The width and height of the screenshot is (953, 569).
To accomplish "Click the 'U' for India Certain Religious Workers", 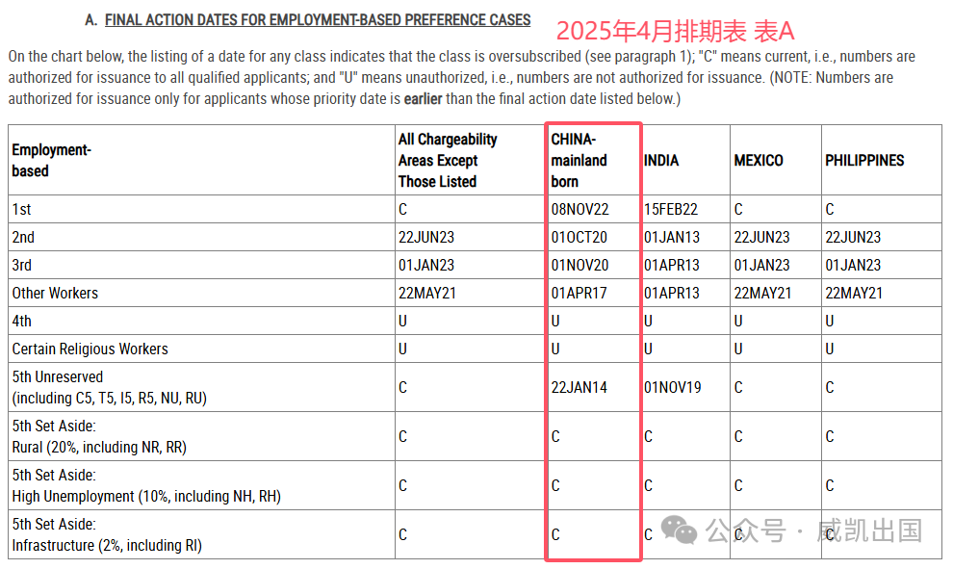I will 649,349.
